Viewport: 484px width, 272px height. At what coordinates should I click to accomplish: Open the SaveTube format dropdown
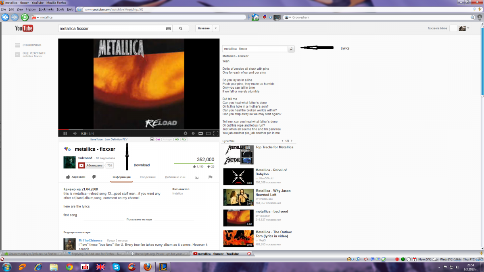152,139
